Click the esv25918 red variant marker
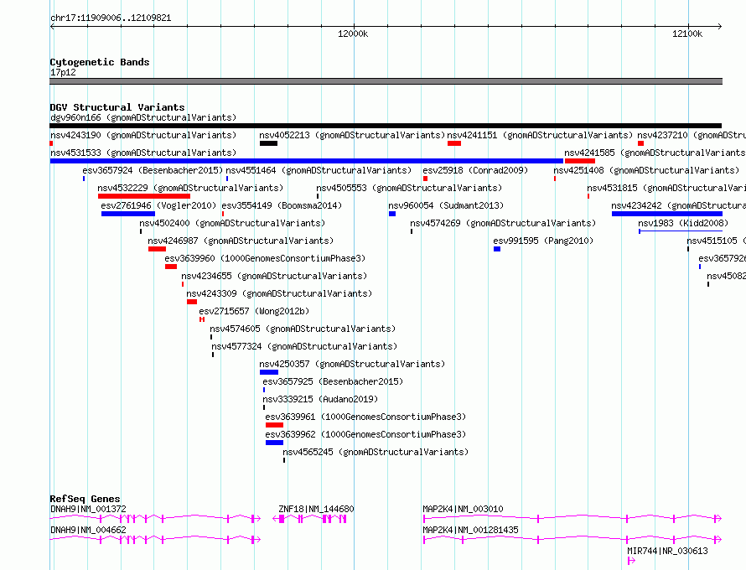The width and height of the screenshot is (746, 570). [425, 179]
